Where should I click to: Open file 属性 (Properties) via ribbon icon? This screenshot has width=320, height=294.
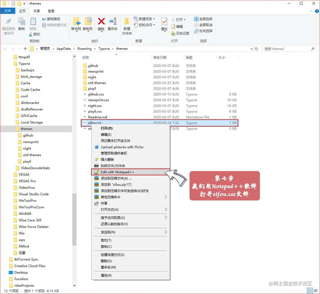tap(164, 24)
